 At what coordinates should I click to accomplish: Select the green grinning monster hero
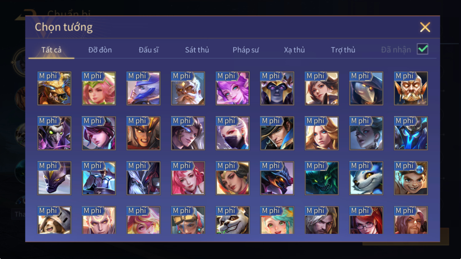click(x=322, y=178)
